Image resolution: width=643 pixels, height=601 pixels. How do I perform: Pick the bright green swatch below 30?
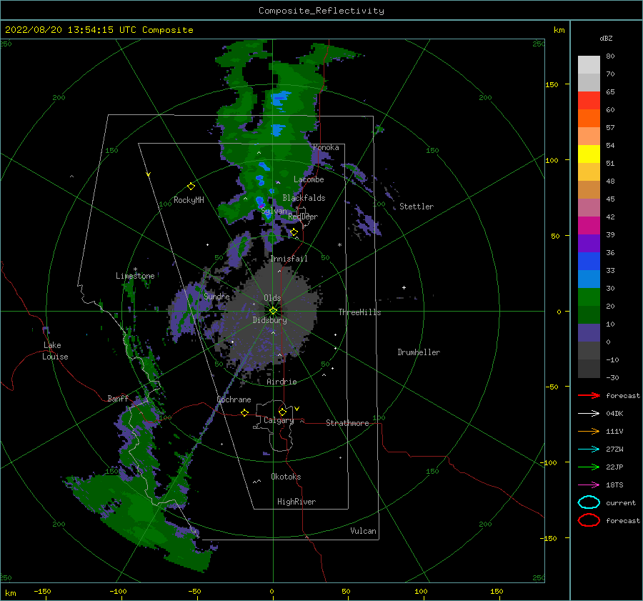(x=589, y=297)
